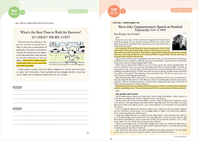Click page number 53
Viewport: 198px width, 141px height.
[88, 133]
